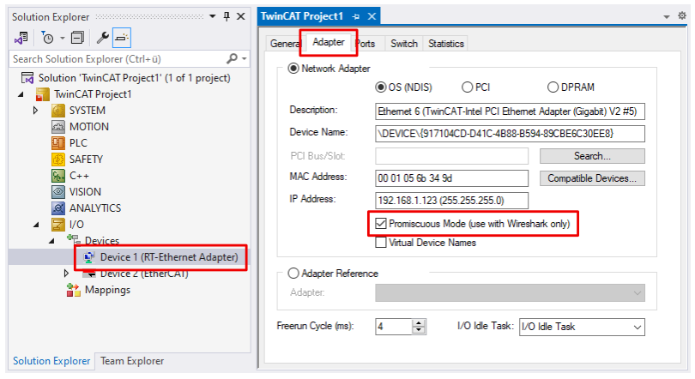
Task: Uncheck Promiscuous Mode checkbox
Action: click(x=381, y=224)
